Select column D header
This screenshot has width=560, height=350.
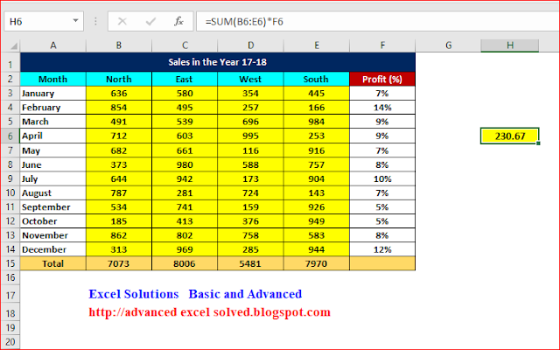[x=251, y=45]
